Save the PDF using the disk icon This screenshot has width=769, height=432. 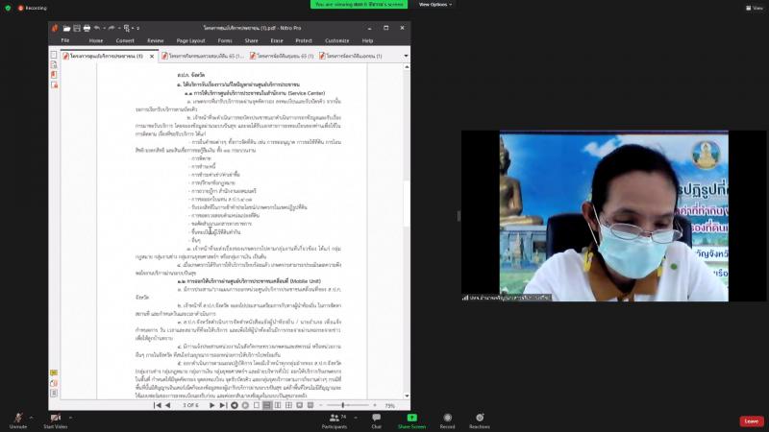pos(77,29)
